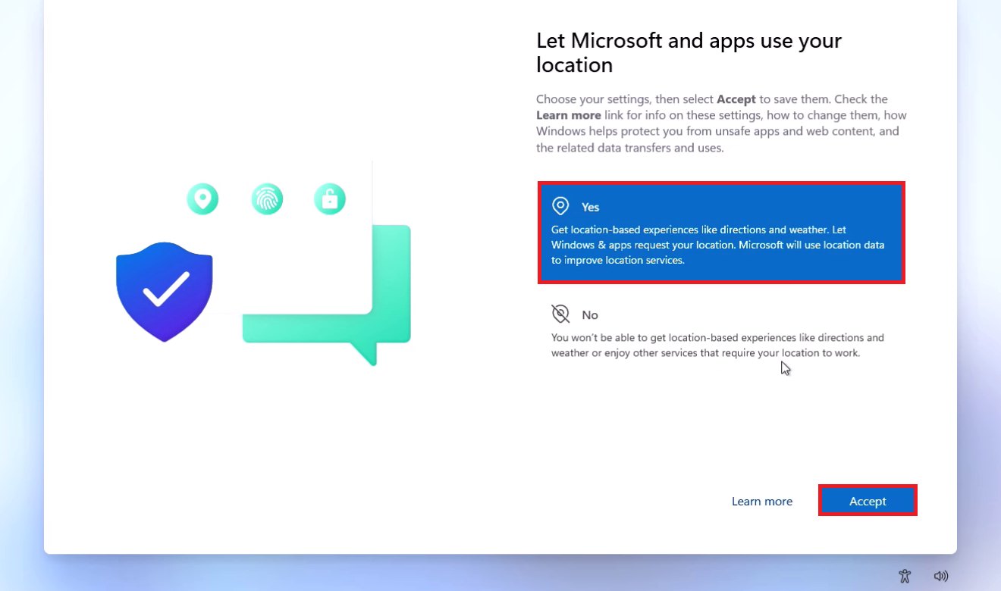Open the Accessibility icon in bottom corner
The image size is (1001, 591).
(904, 576)
